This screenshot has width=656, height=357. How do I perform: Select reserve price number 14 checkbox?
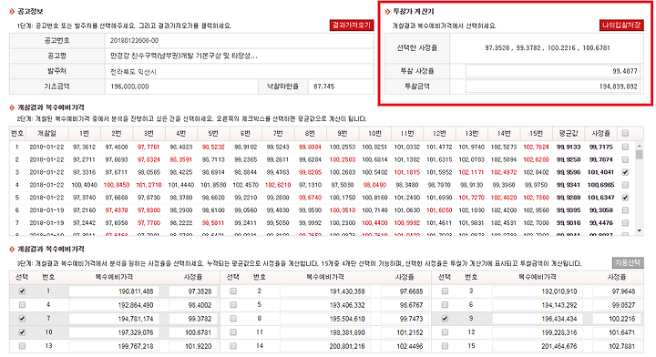point(233,346)
